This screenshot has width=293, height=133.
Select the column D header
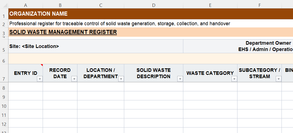[153, 5]
